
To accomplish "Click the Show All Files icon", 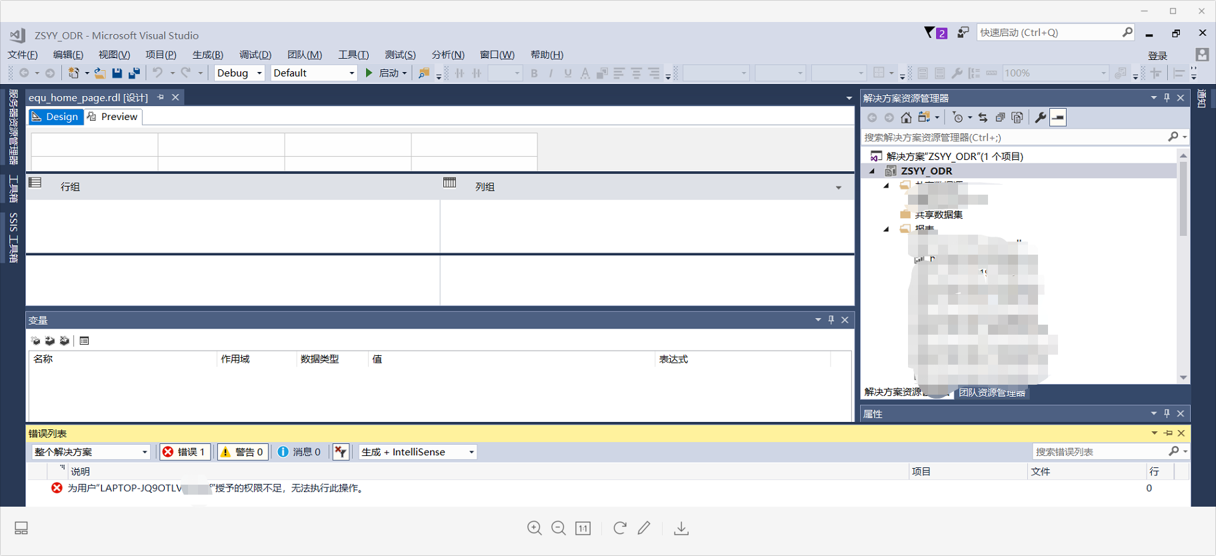I will [x=1017, y=117].
